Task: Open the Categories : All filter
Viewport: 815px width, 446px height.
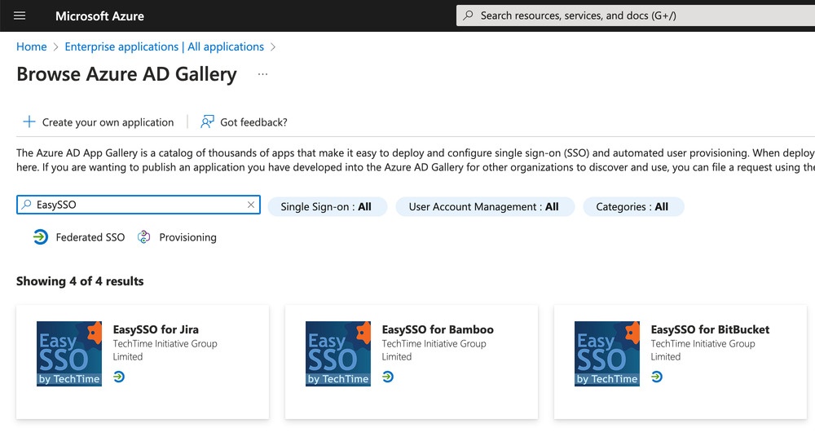Action: coord(633,207)
